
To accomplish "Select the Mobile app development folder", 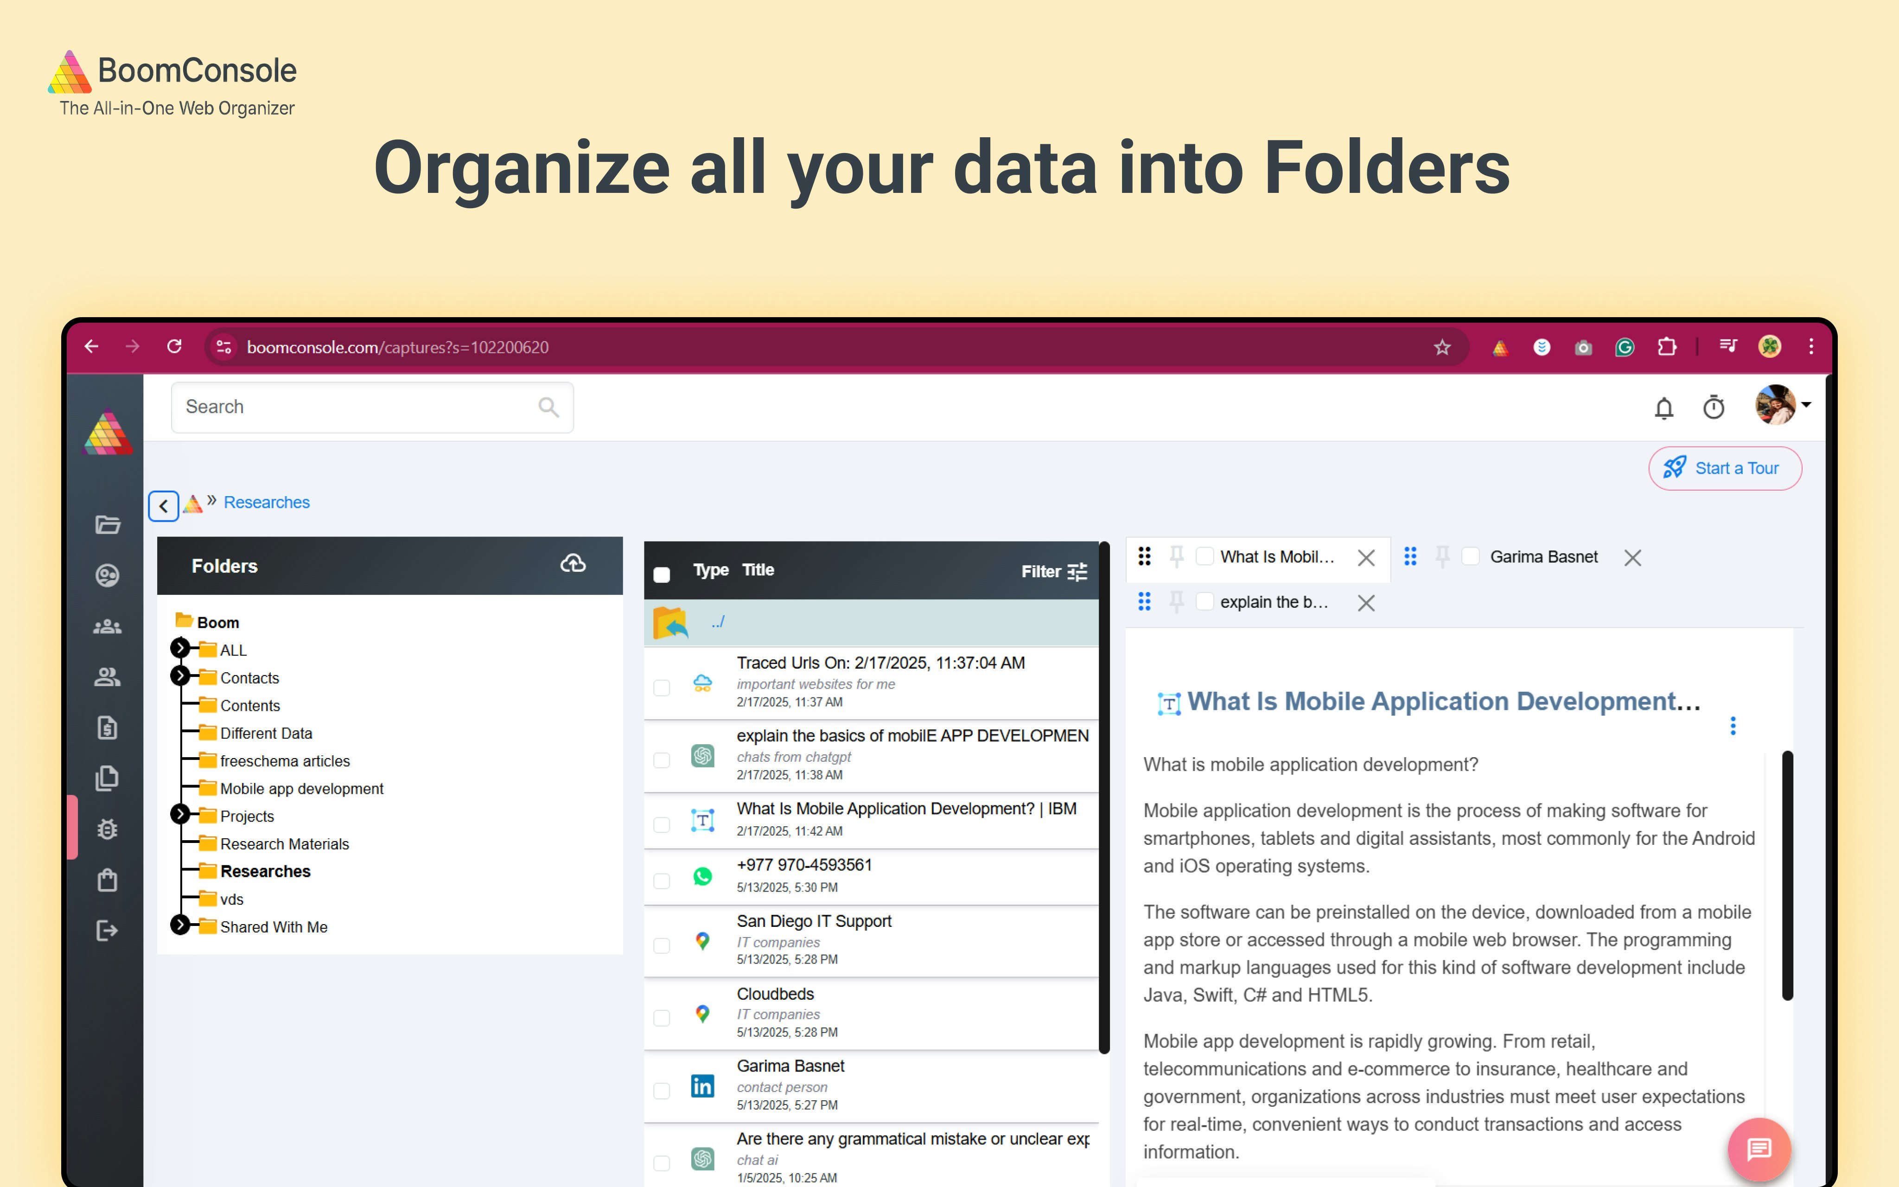I will click(x=301, y=789).
